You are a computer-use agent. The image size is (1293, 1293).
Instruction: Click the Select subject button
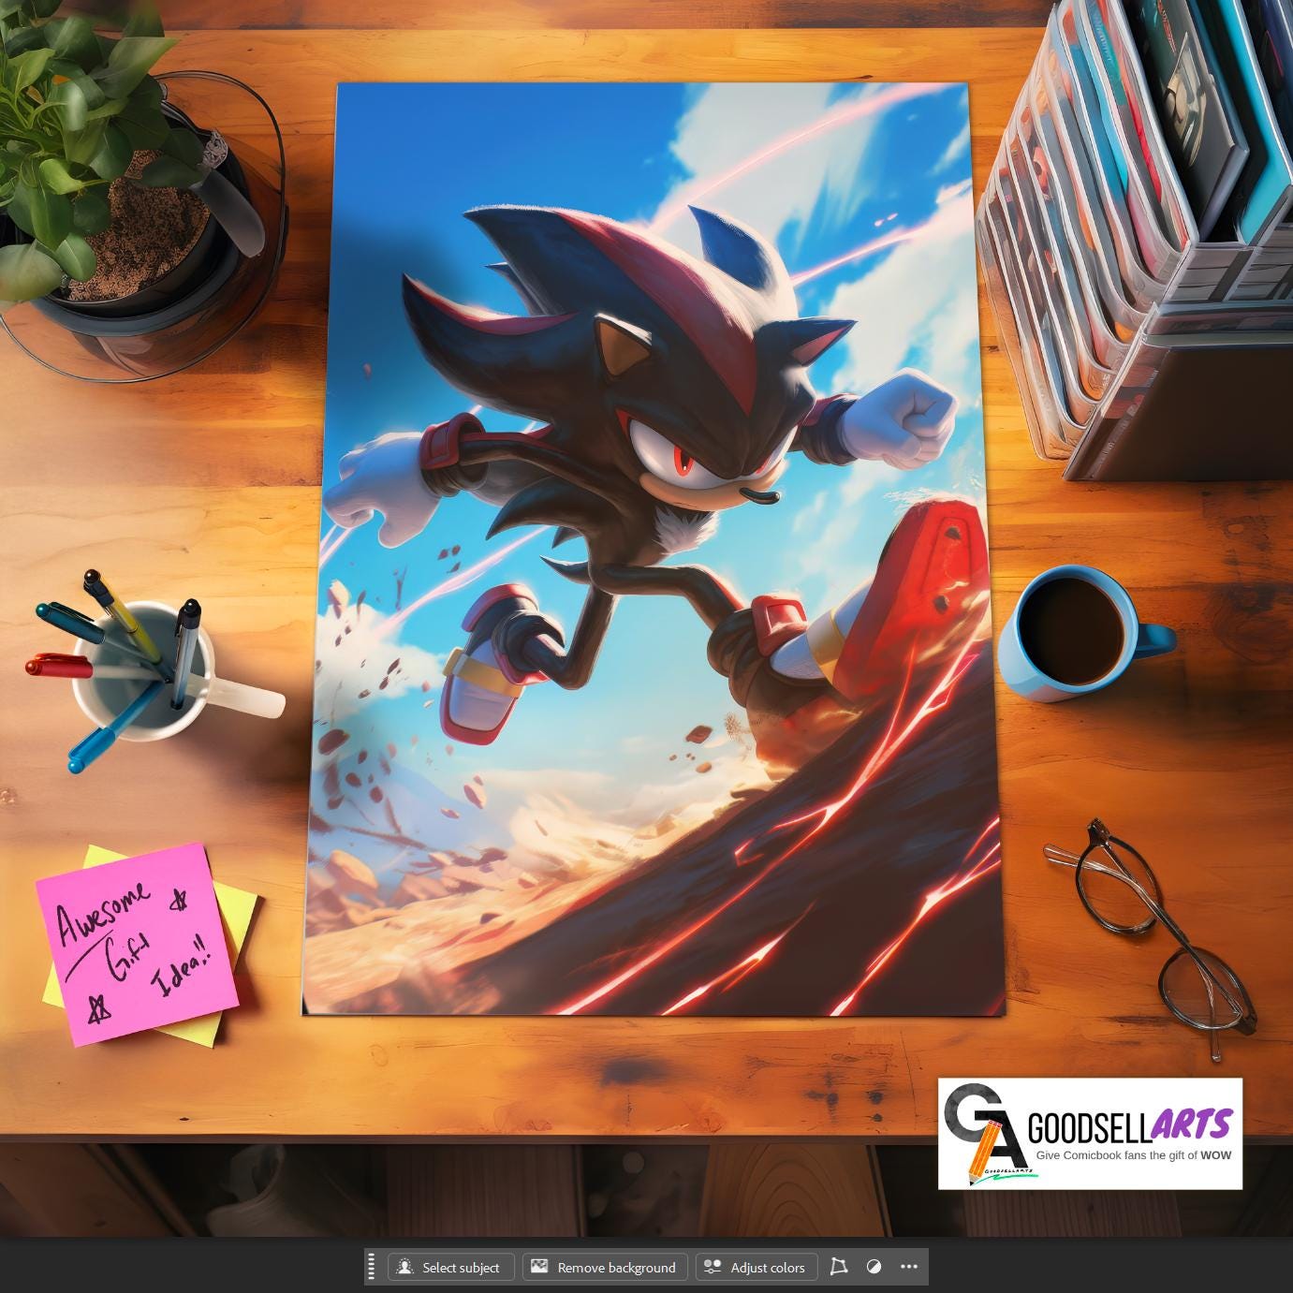451,1267
